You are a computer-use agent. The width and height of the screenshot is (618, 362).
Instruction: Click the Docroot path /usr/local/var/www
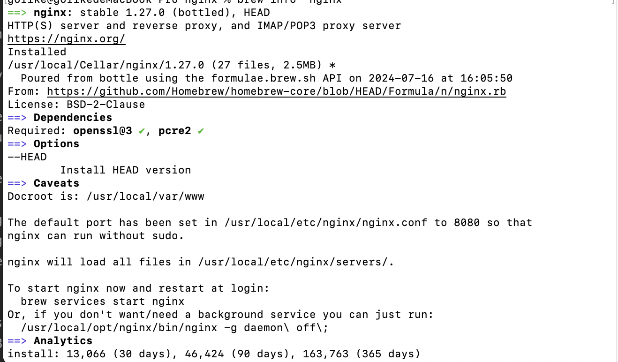145,196
